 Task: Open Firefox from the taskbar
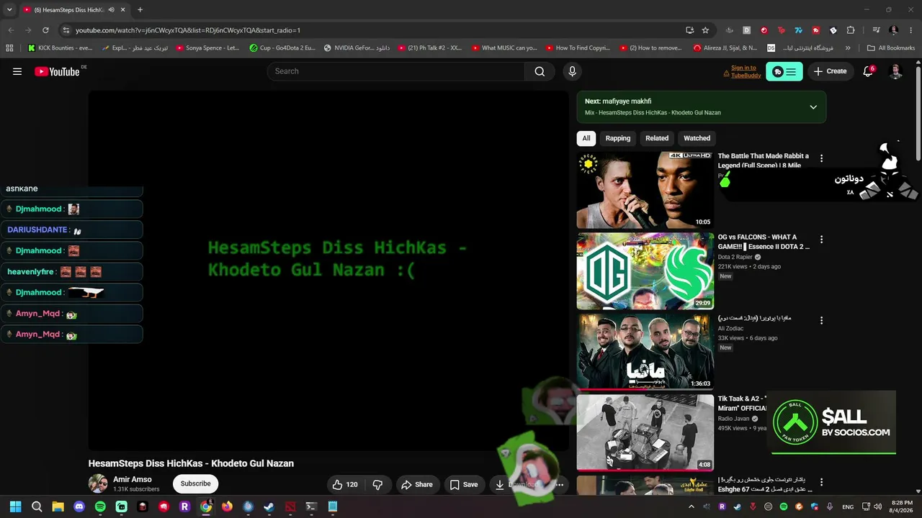click(x=227, y=506)
